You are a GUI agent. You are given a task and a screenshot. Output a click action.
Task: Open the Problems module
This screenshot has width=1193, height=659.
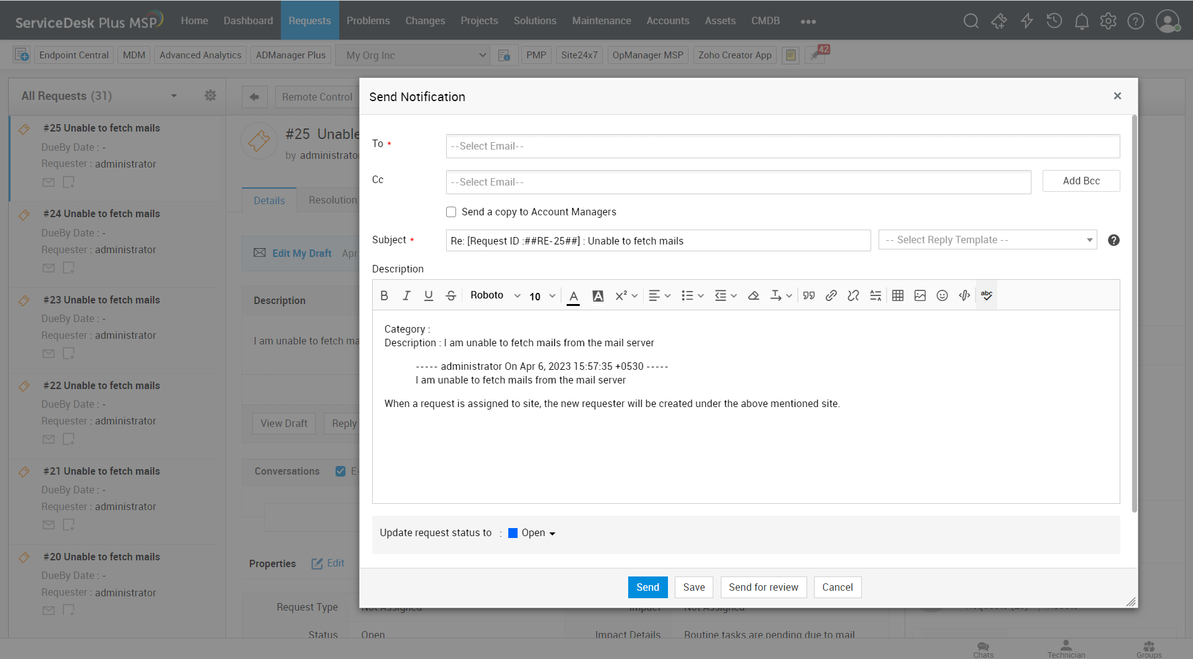click(368, 20)
